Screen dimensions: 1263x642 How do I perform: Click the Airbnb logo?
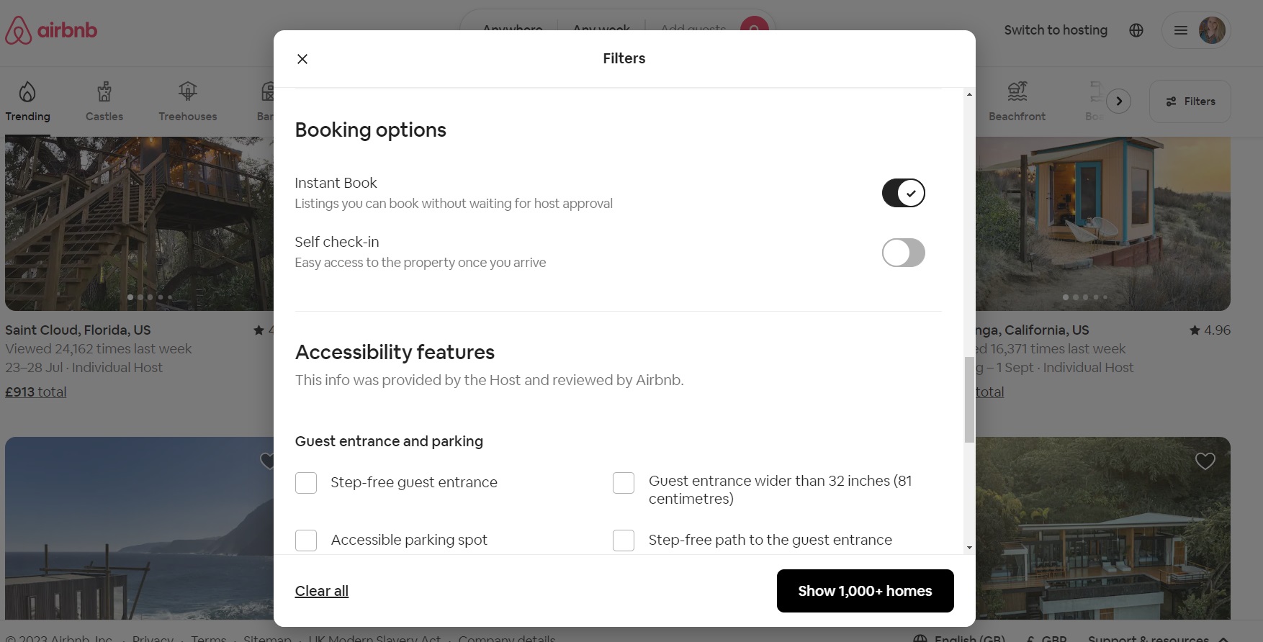click(x=50, y=30)
